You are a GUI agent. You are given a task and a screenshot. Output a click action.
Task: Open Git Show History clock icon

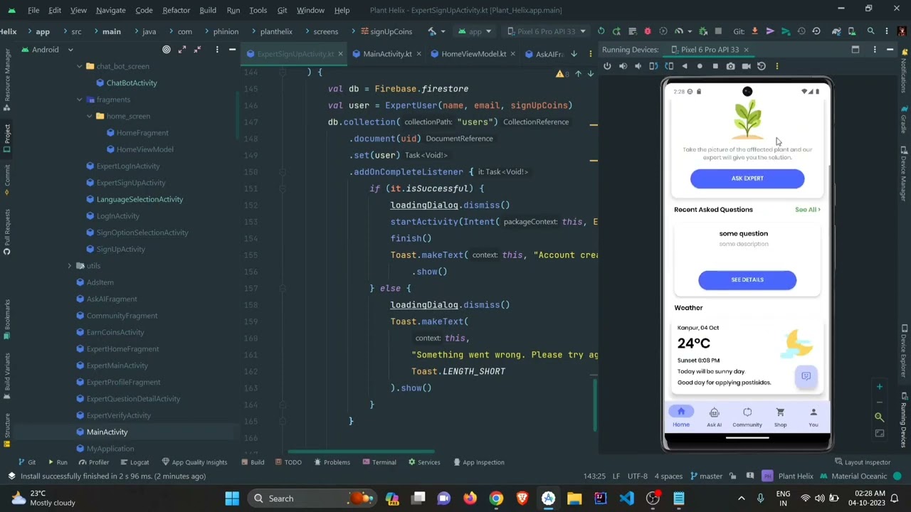[x=801, y=31]
